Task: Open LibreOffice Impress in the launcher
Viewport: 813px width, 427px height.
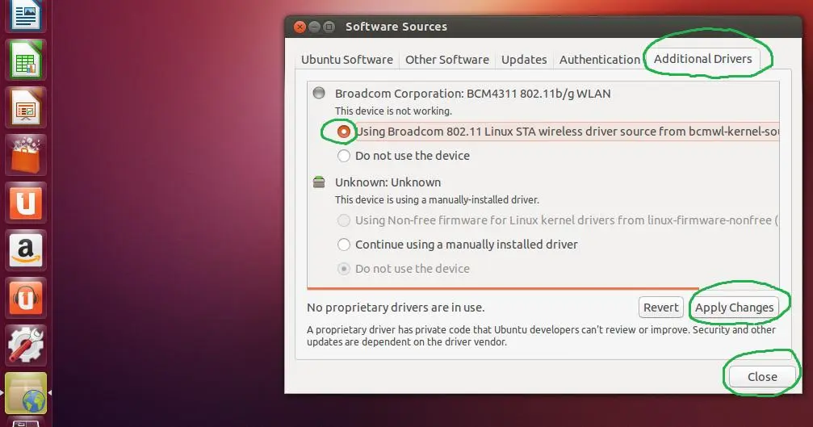Action: pos(25,108)
